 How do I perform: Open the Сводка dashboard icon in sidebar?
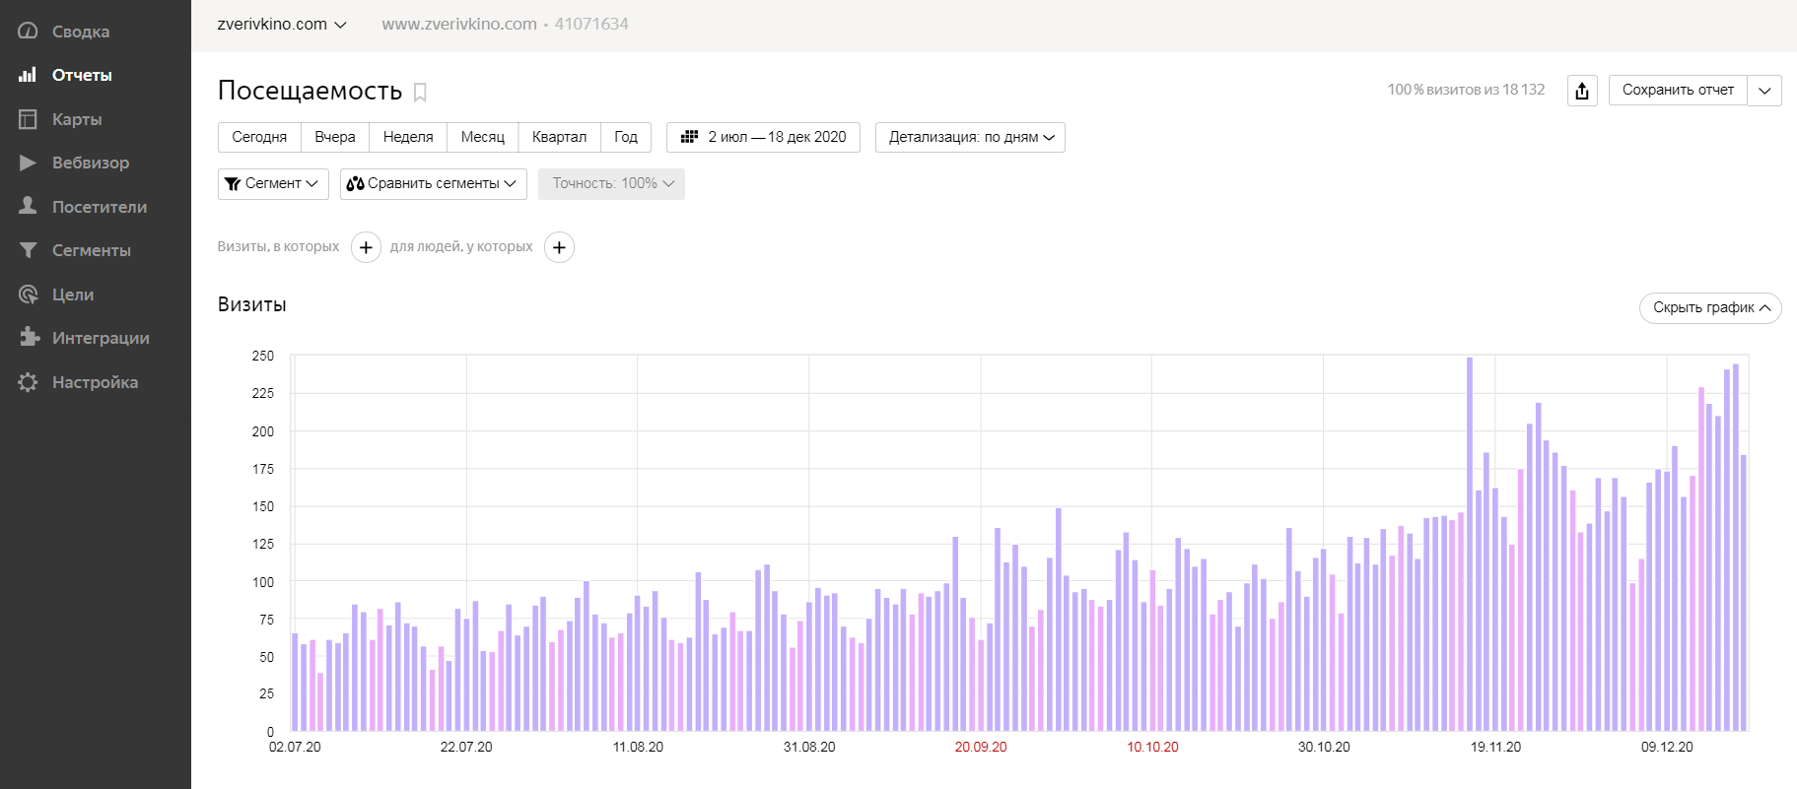tap(28, 32)
